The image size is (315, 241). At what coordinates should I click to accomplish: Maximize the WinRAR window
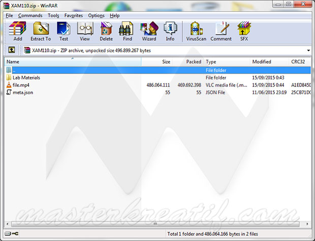(289, 4)
